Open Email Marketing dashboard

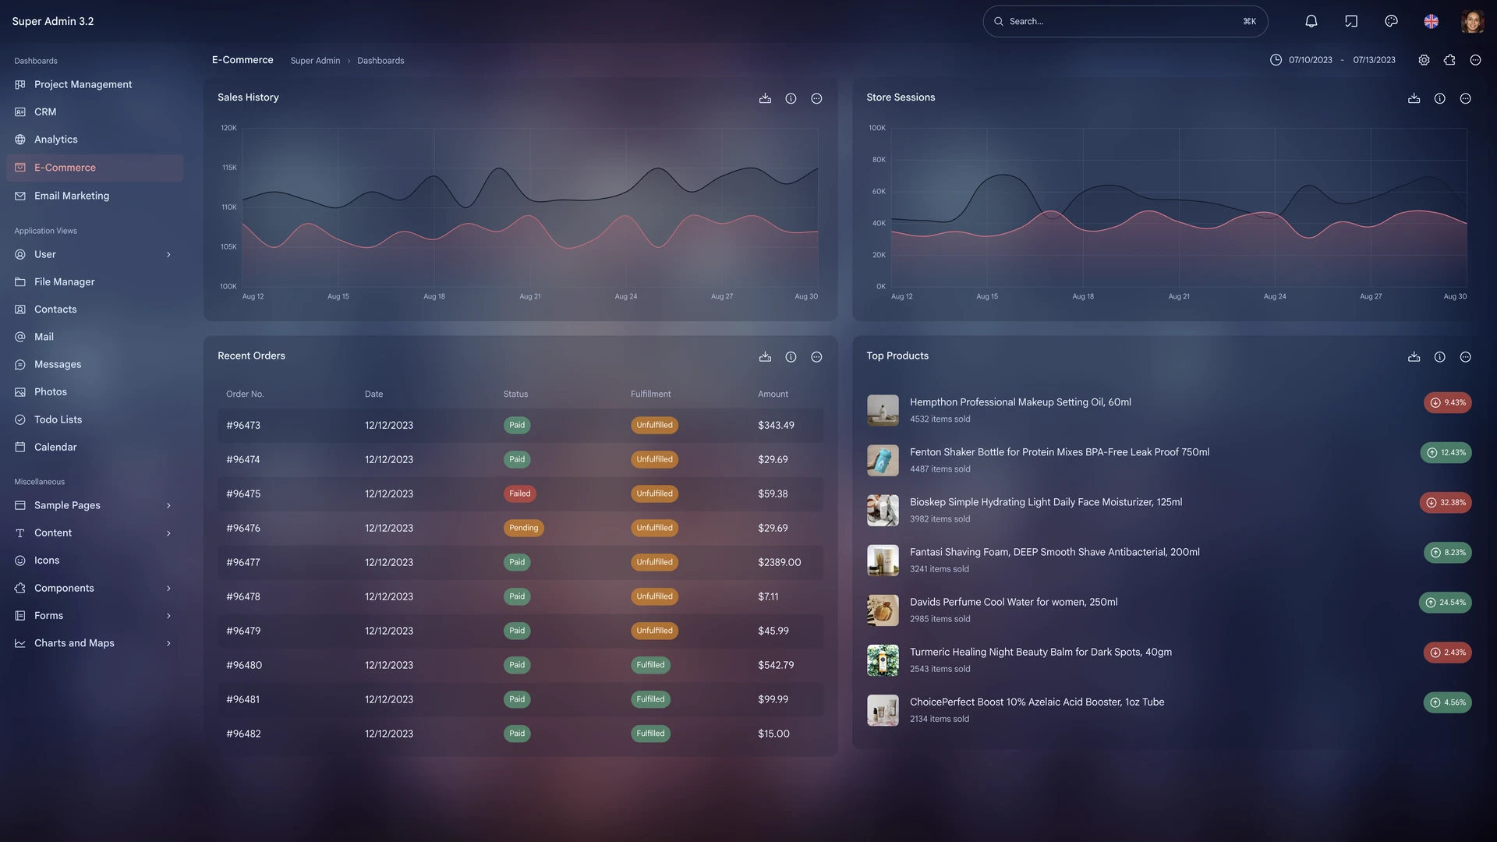pos(95,196)
